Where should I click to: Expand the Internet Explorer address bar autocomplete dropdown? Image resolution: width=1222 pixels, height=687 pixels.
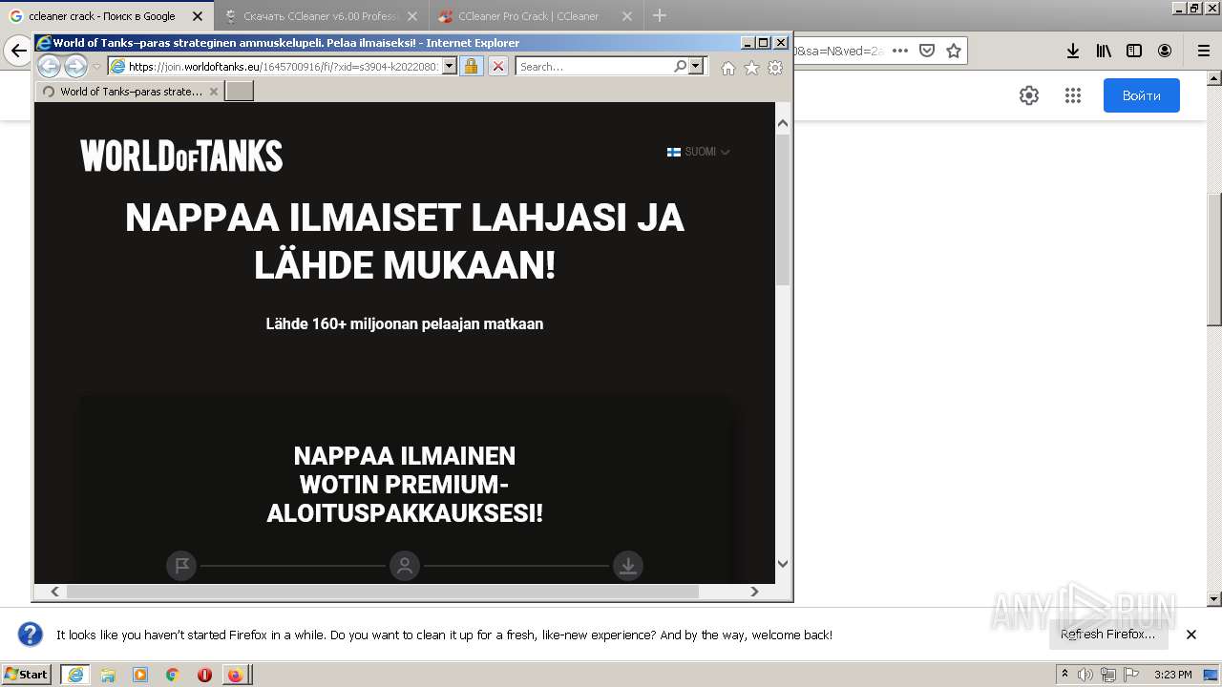[x=450, y=67]
